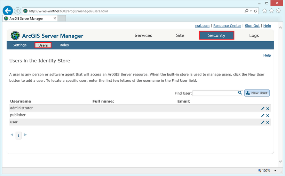Viewport: 285px width, 176px height.
Task: Click the 100% zoom level indicator
Action: (x=266, y=170)
